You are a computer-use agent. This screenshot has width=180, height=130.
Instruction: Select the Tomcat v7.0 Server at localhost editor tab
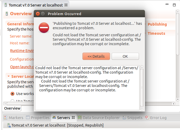click(36, 5)
